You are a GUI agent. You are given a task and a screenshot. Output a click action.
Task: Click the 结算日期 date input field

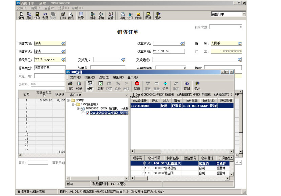point(168,51)
